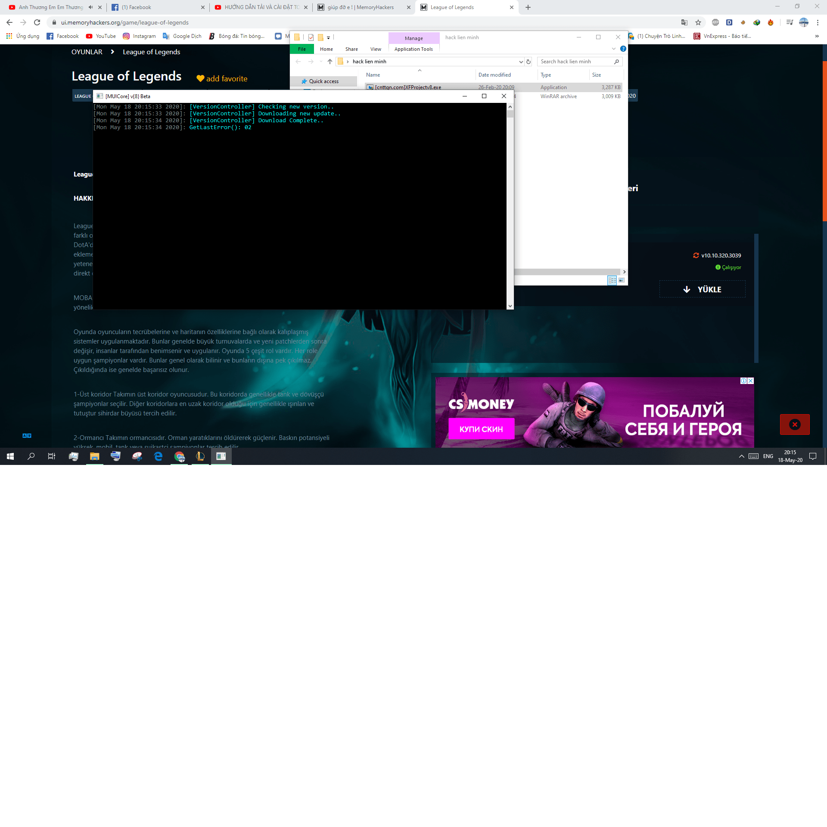Open Customize Quick Access Toolbar dropdown
The height and width of the screenshot is (827, 827).
[x=328, y=37]
